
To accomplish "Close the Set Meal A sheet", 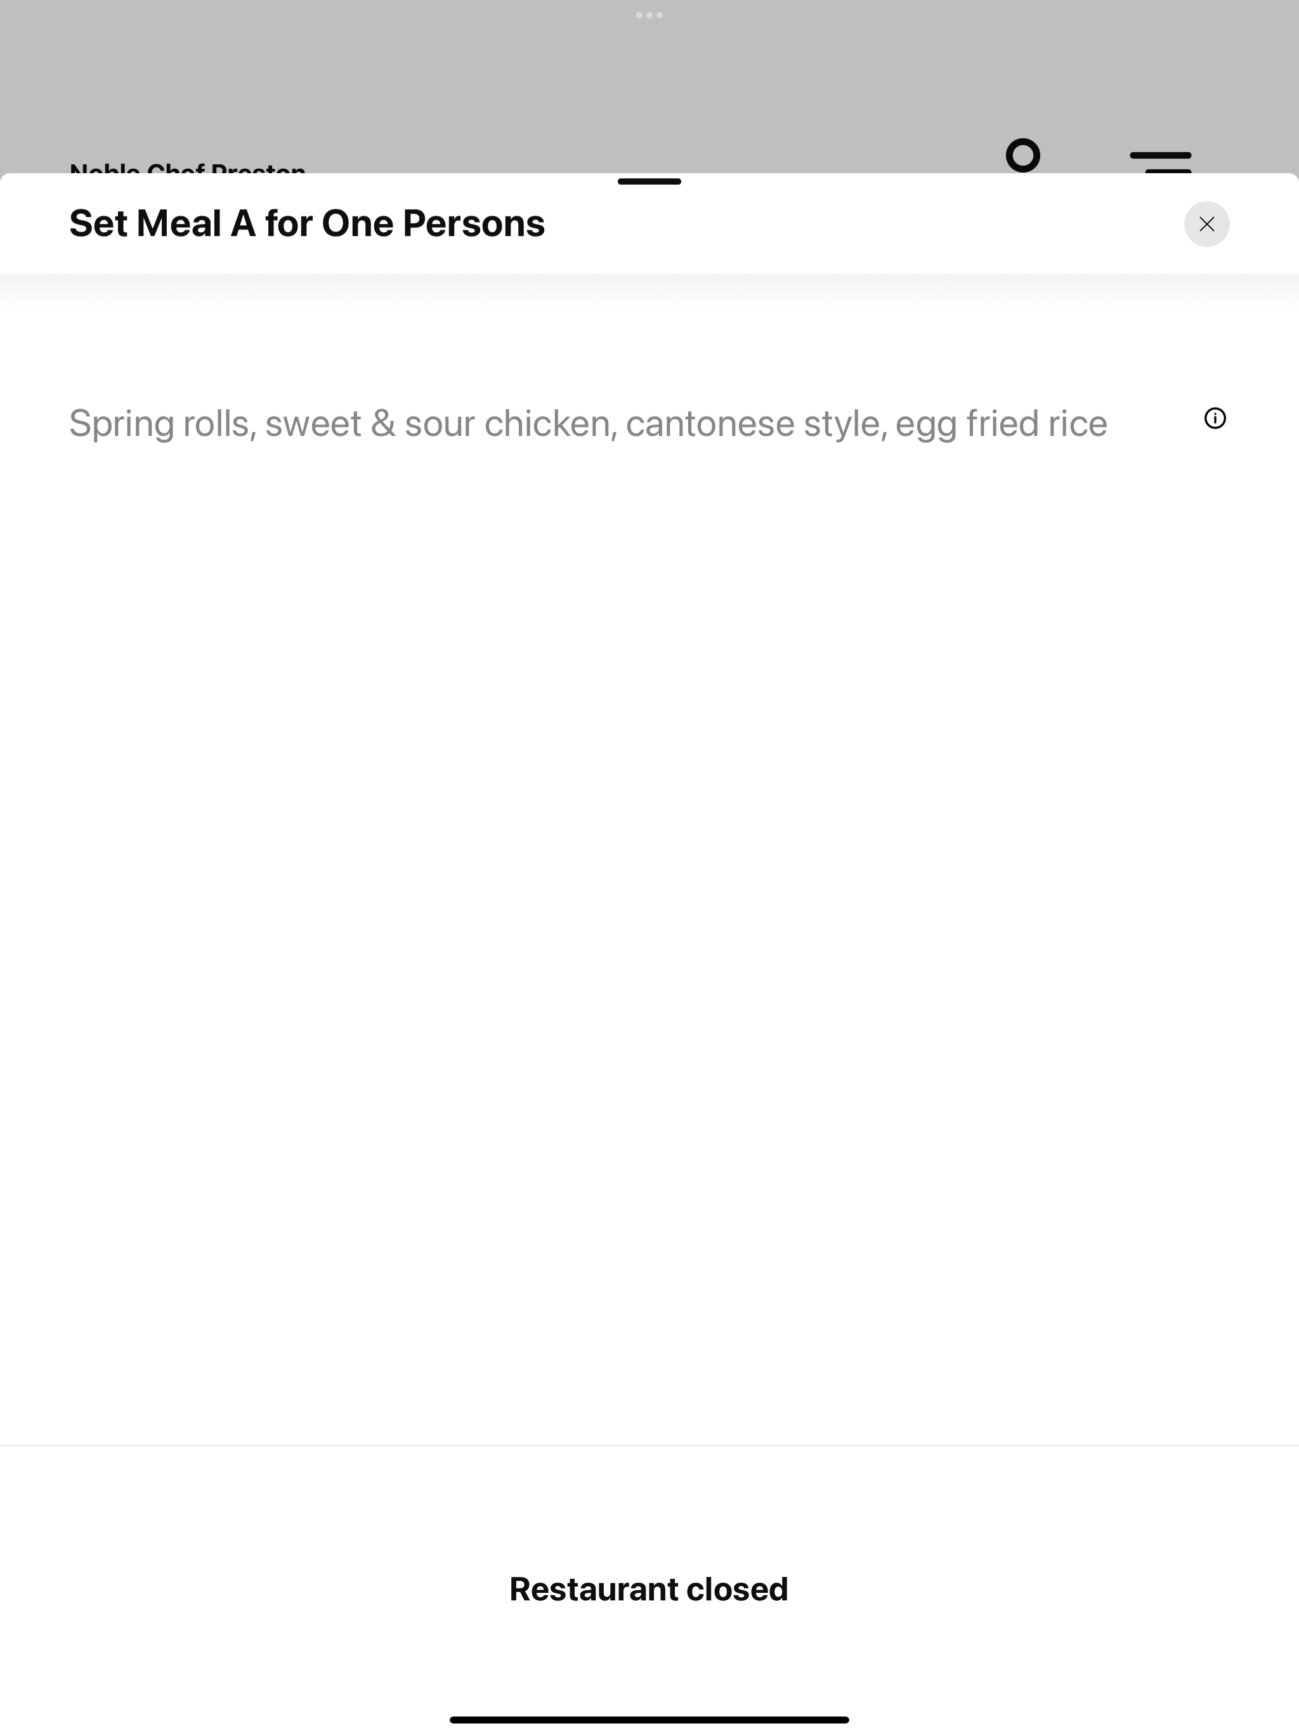I will (1206, 224).
